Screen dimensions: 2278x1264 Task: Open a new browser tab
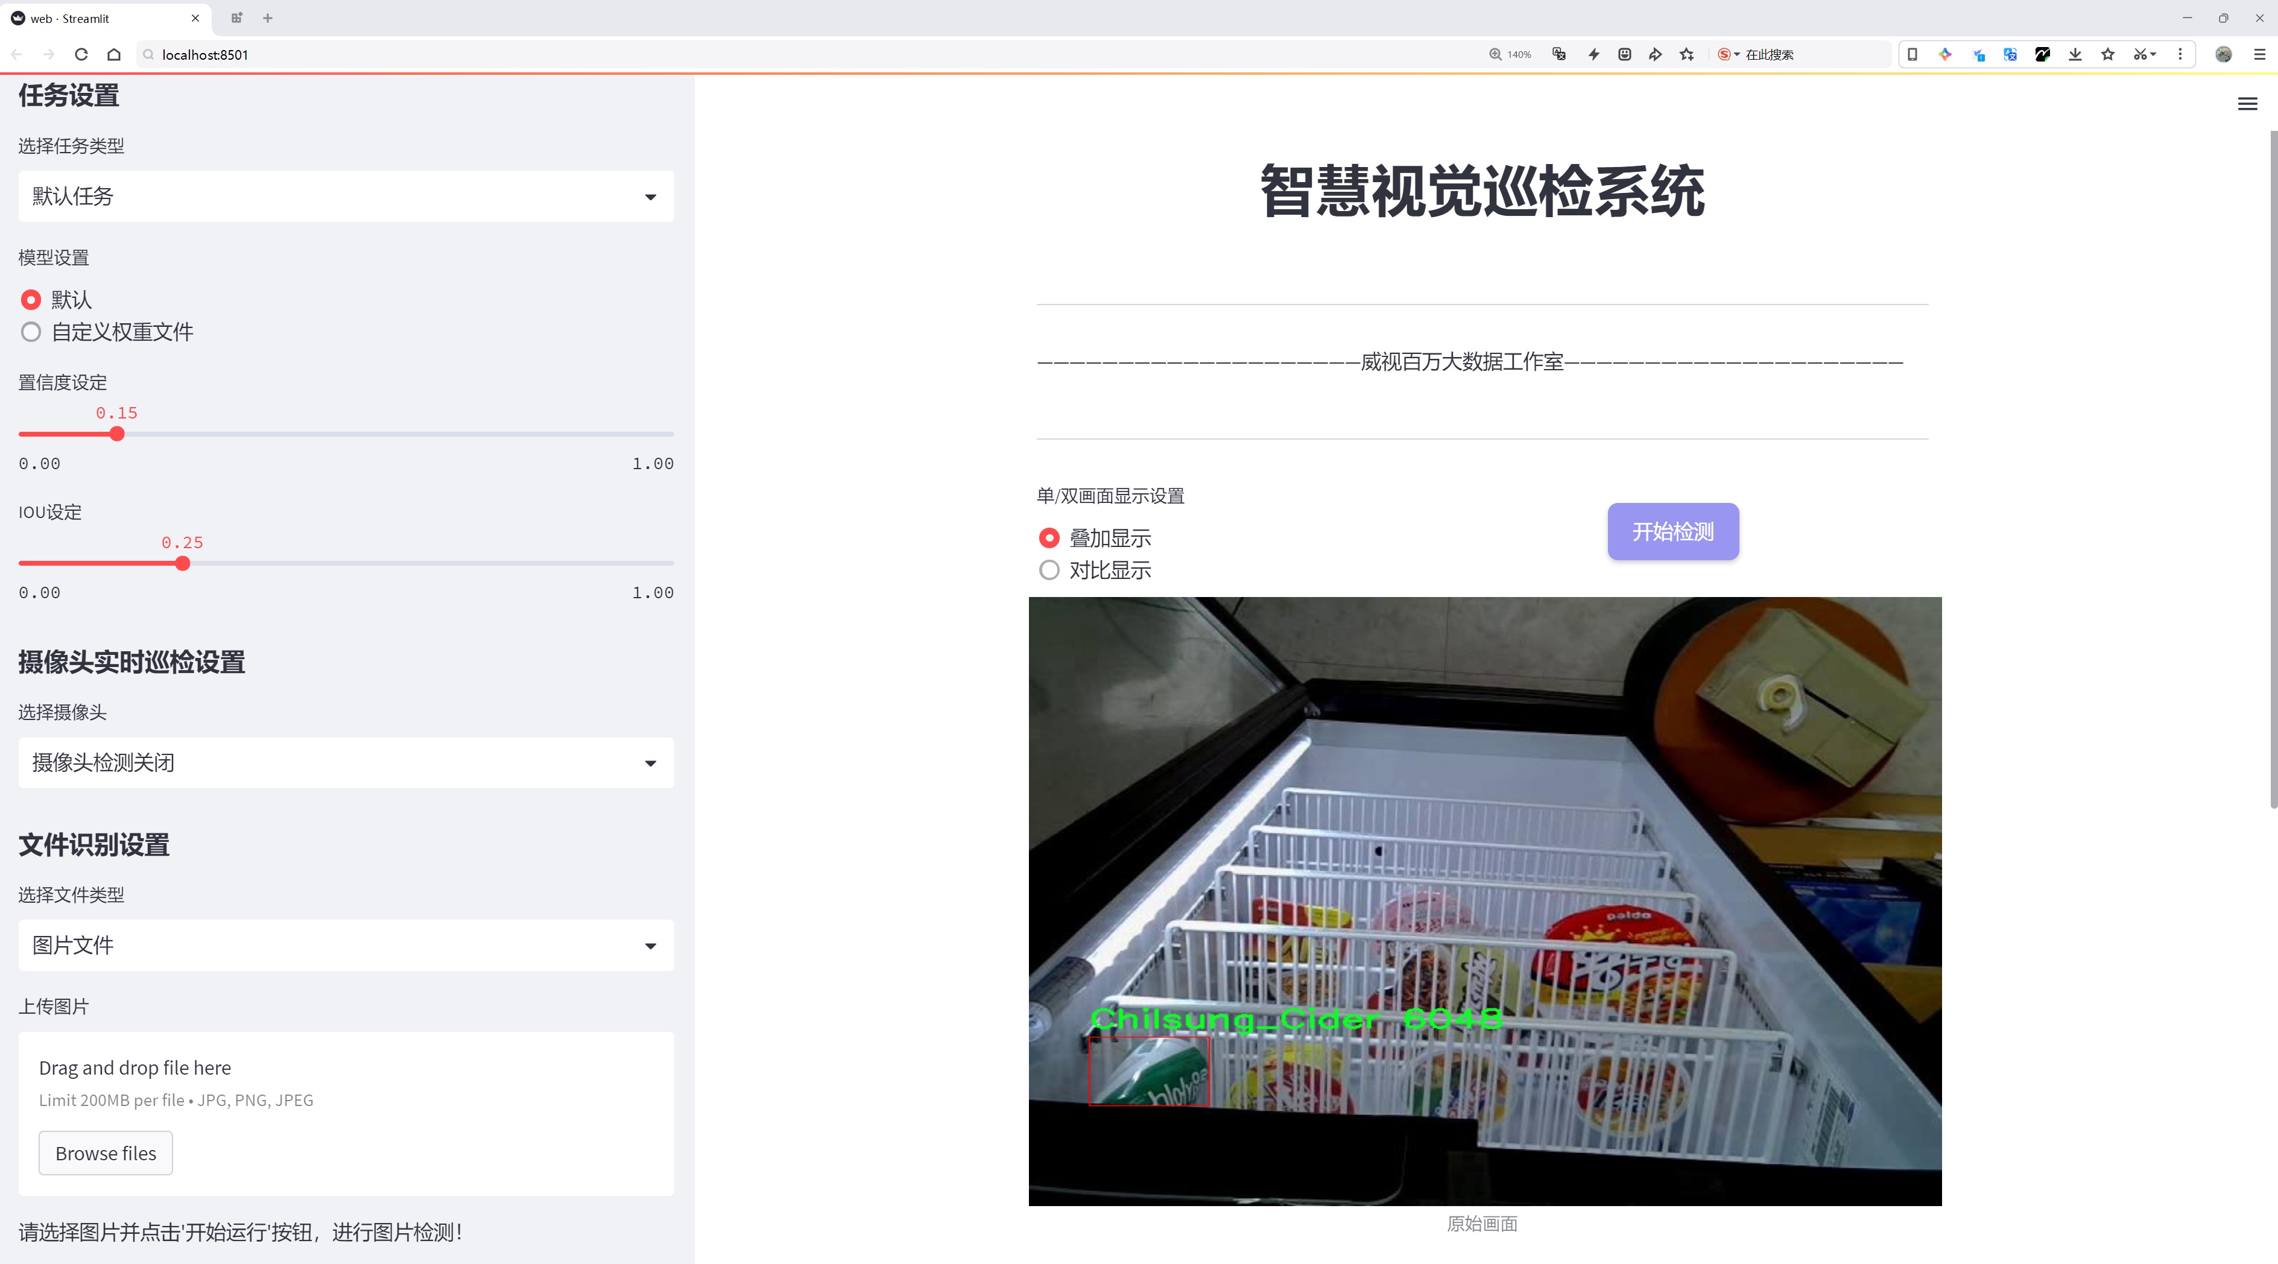(x=268, y=17)
